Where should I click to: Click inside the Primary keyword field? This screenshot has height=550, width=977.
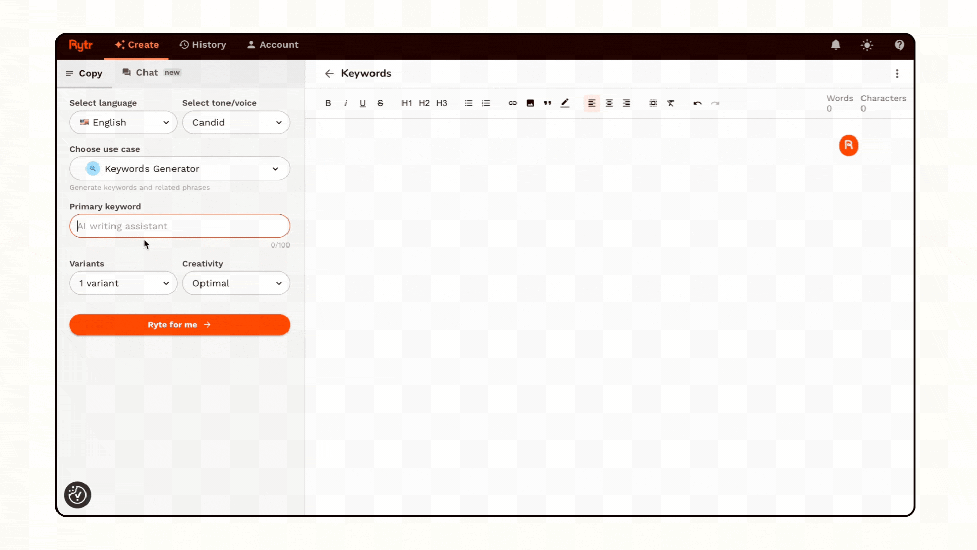179,226
